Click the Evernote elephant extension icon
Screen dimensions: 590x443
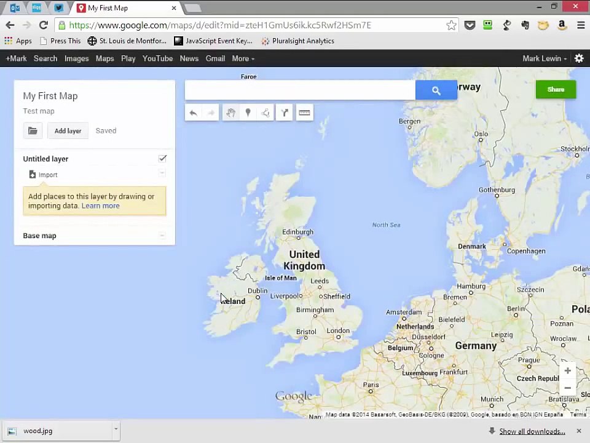[x=525, y=25]
